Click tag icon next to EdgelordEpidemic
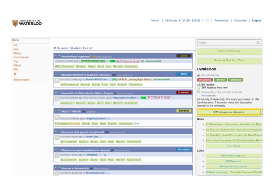Screen dimensions: 274x194 108,119
